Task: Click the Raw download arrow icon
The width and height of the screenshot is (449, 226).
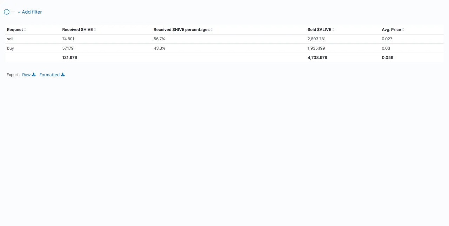Action: pos(34,75)
